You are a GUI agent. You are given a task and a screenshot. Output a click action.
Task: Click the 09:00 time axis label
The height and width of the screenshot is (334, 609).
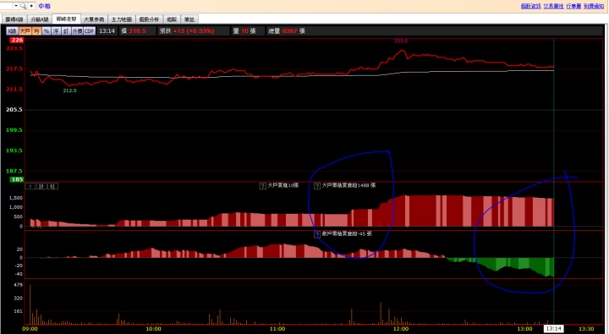(30, 329)
